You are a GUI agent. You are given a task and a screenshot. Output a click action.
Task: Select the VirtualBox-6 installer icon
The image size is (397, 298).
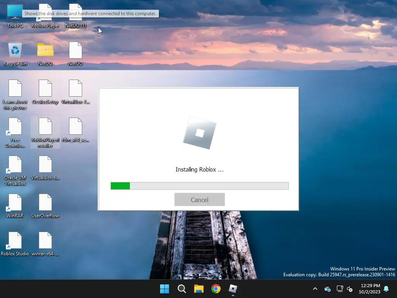(45, 168)
